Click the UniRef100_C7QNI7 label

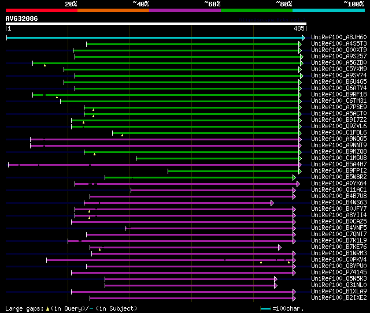[x=339, y=234]
